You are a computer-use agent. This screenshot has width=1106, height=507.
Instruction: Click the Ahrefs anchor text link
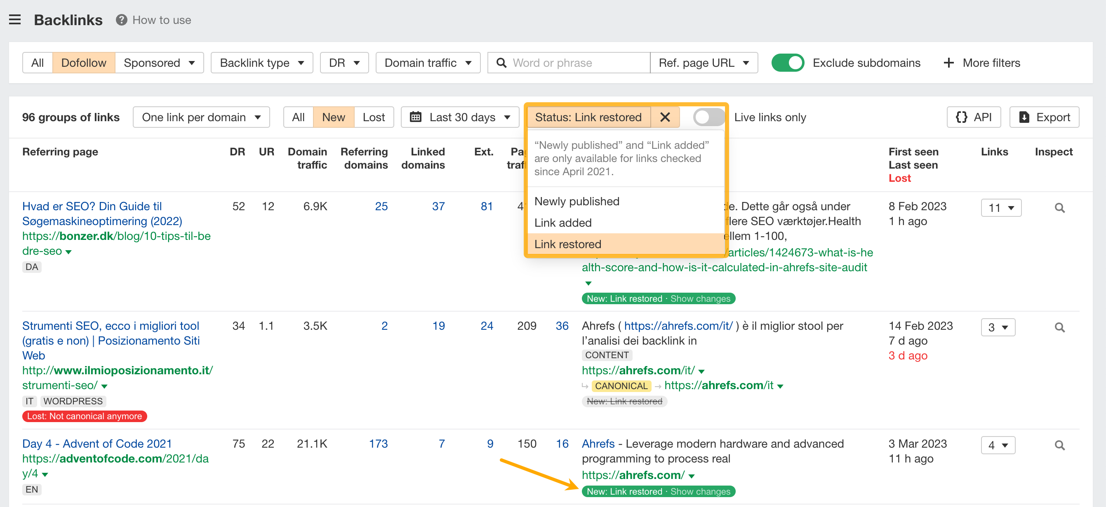[x=598, y=444]
